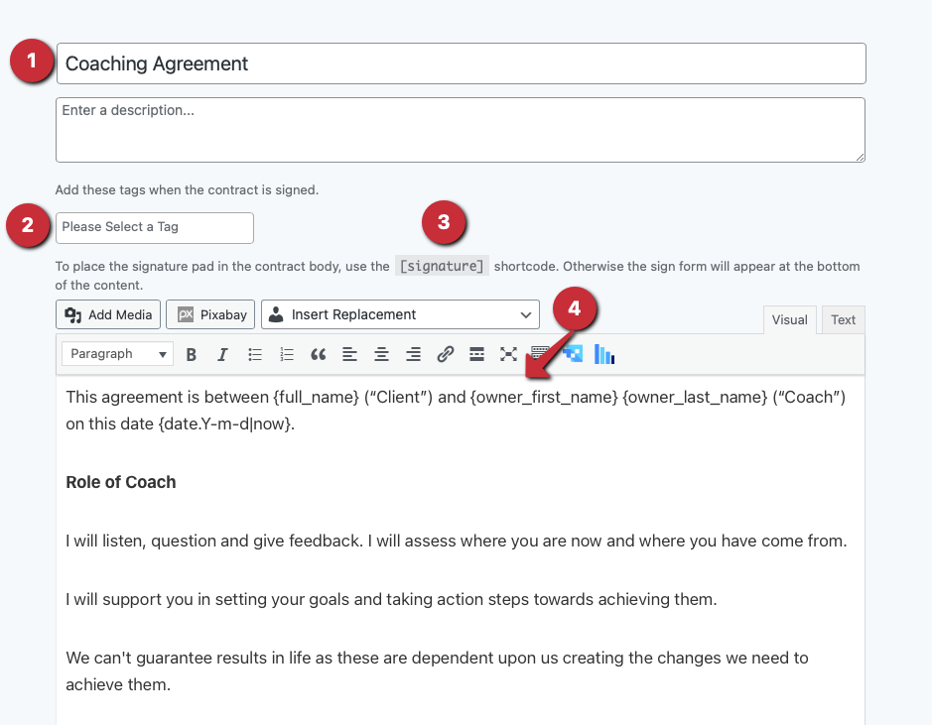Expand the Insert Replacement dropdown

click(400, 314)
